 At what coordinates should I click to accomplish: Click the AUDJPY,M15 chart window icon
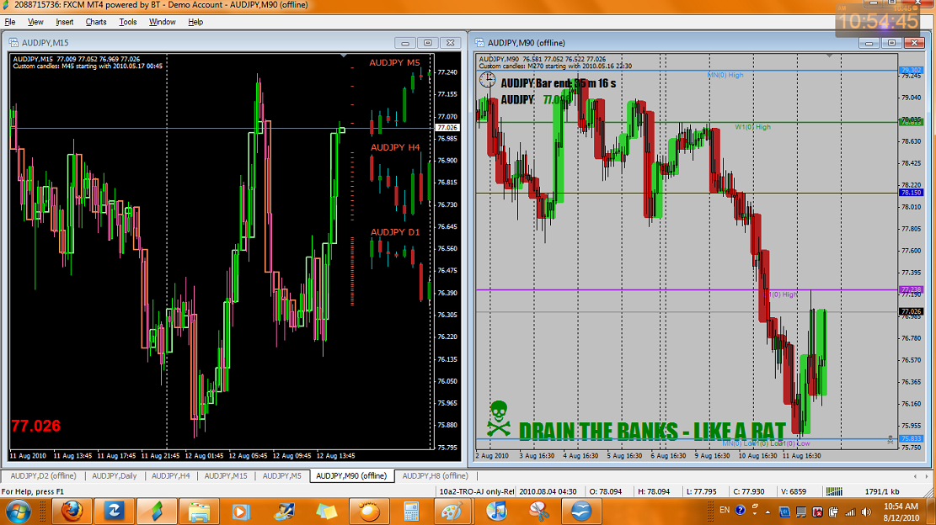pyautogui.click(x=13, y=43)
